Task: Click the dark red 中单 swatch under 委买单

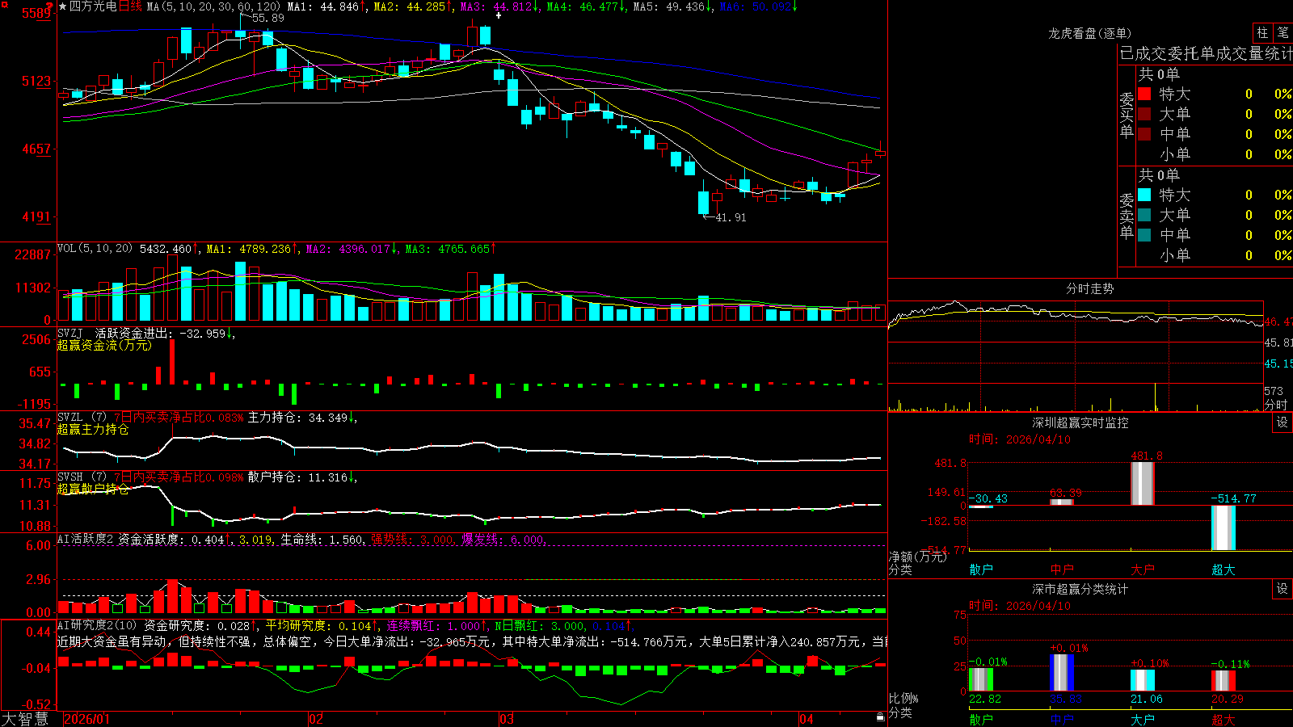Action: point(1144,134)
